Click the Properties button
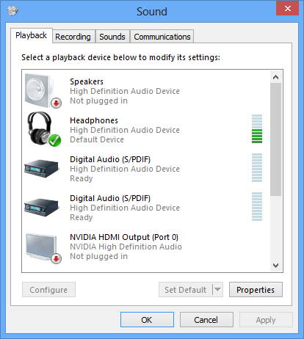This screenshot has width=304, height=339. [256, 290]
